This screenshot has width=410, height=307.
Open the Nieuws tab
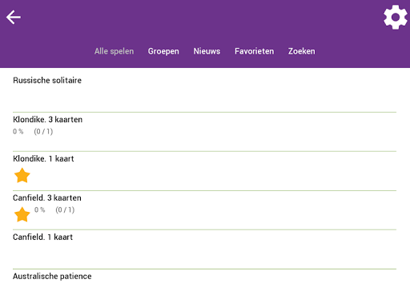[x=207, y=51]
